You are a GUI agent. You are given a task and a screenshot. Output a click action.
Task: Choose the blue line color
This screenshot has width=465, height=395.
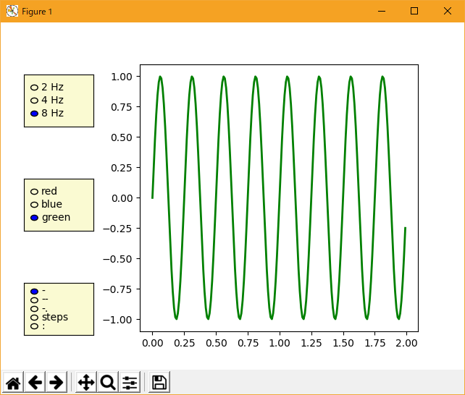[34, 205]
